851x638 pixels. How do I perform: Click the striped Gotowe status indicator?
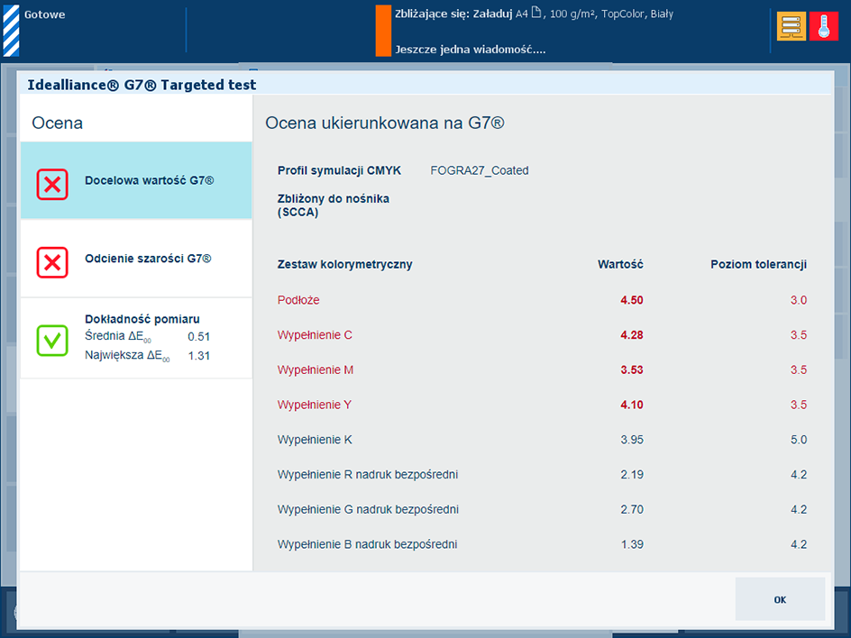pyautogui.click(x=12, y=31)
